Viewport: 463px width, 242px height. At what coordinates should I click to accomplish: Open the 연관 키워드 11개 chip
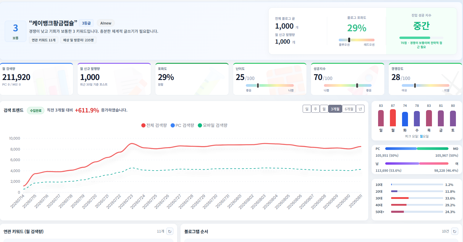(43, 40)
